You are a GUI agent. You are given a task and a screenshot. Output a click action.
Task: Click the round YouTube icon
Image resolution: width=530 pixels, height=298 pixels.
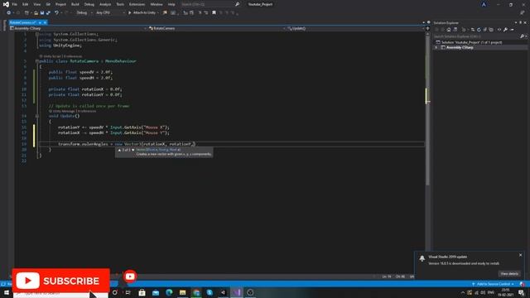130,276
